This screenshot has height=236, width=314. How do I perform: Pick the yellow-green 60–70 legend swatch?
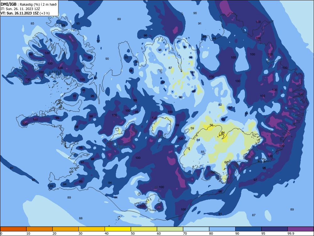170,229
